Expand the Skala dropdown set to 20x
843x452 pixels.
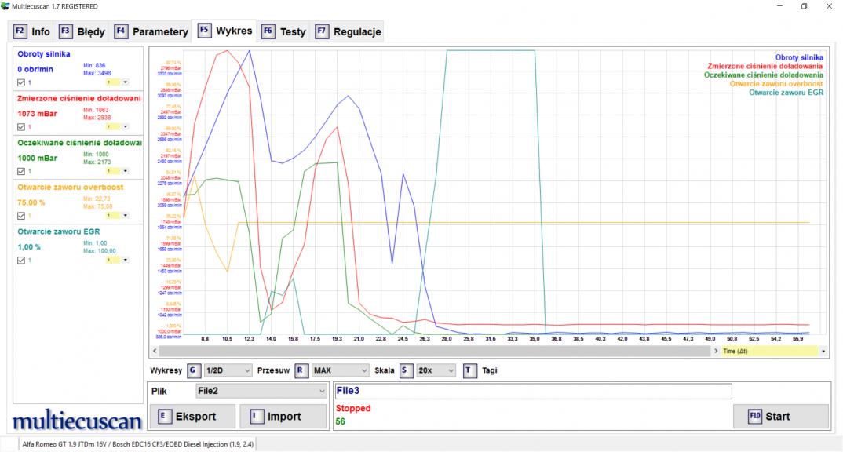[435, 370]
